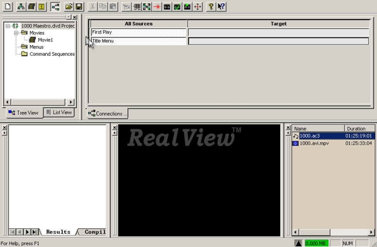
Task: Click the scissors Cut toolbar icon
Action: (93, 6)
